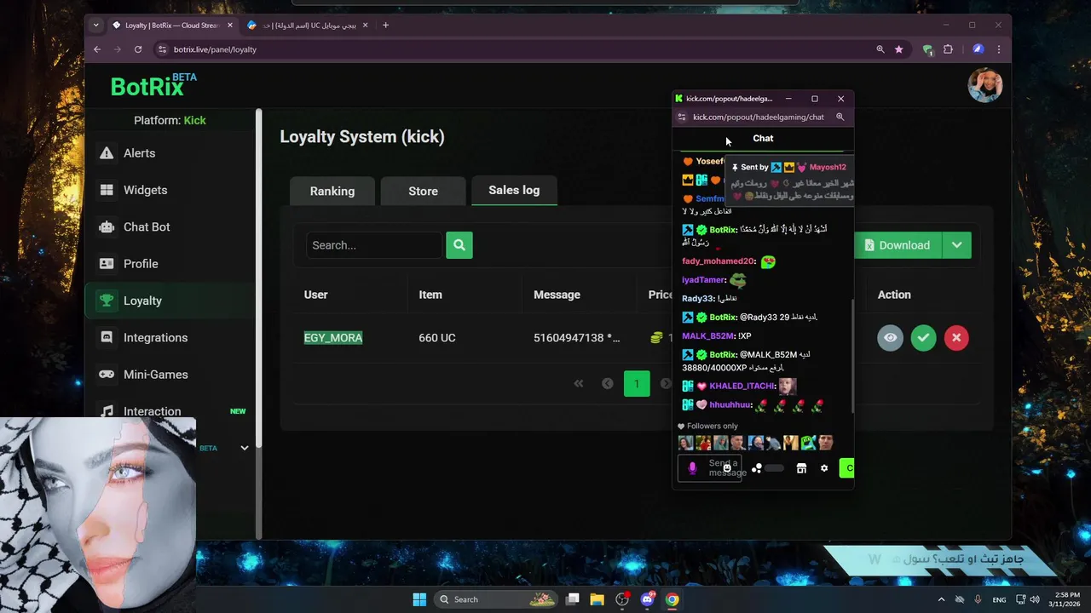This screenshot has width=1091, height=613.
Task: Select the Chat tab in Kick popup
Action: 763,138
